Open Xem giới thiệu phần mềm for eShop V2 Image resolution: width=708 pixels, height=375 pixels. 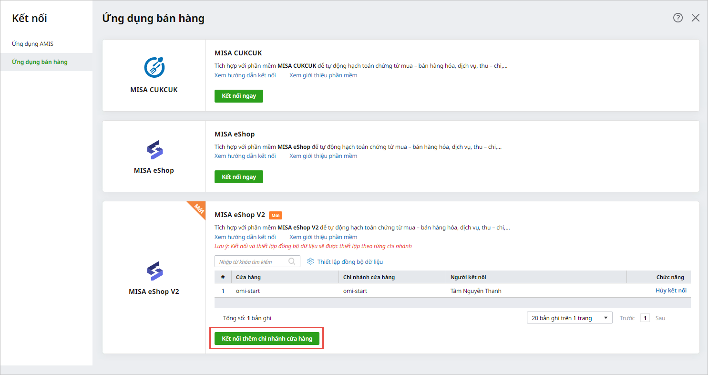point(323,237)
